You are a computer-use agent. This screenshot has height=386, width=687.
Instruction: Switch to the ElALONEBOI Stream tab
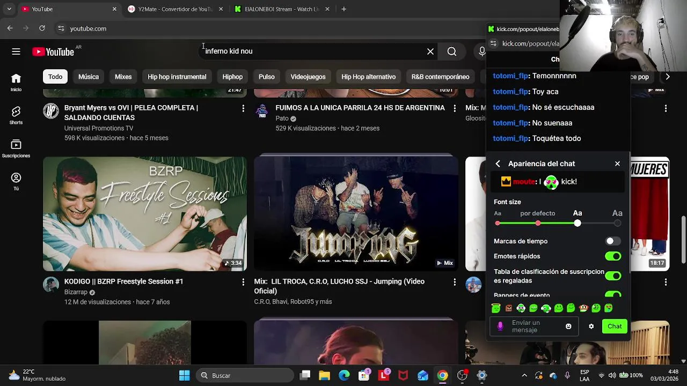pos(282,9)
